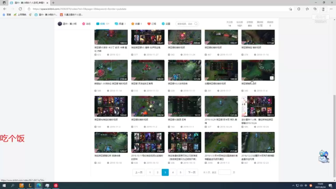This screenshot has width=336, height=189.
Task: Open browser profile icon
Action: coord(323,9)
